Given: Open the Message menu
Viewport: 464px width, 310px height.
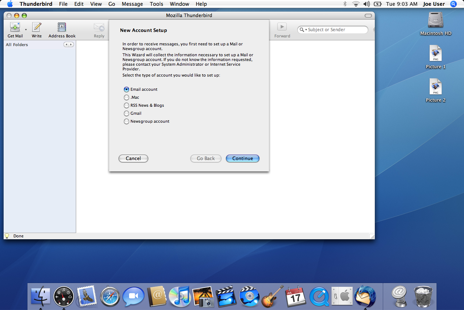Looking at the screenshot, I should (x=132, y=4).
